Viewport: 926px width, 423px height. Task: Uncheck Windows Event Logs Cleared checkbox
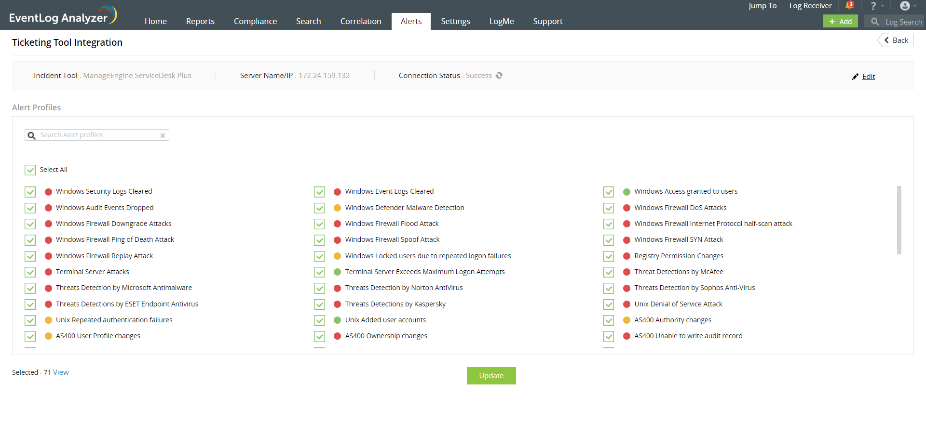319,192
